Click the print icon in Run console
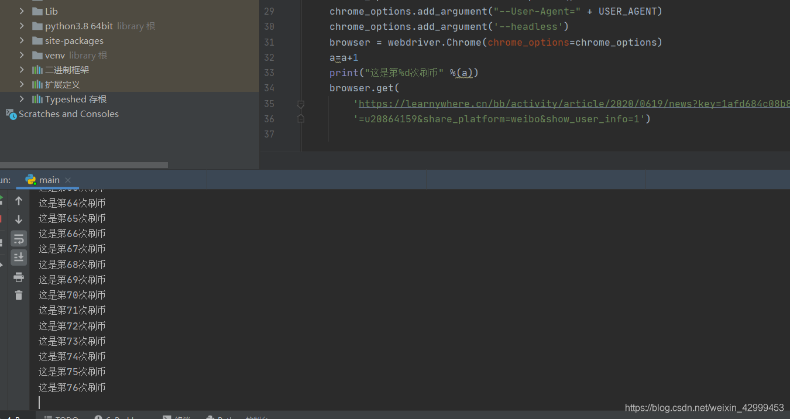Screen dimensions: 790x419 tap(19, 277)
